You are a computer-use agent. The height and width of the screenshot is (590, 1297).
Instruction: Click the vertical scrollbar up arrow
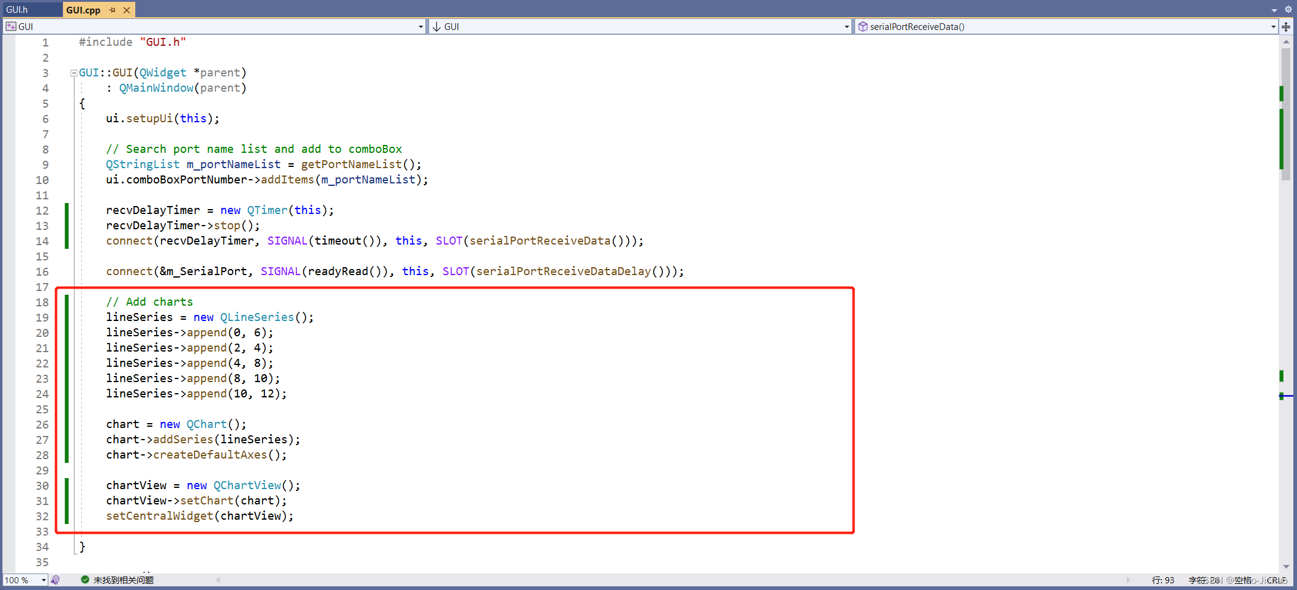(x=1286, y=42)
